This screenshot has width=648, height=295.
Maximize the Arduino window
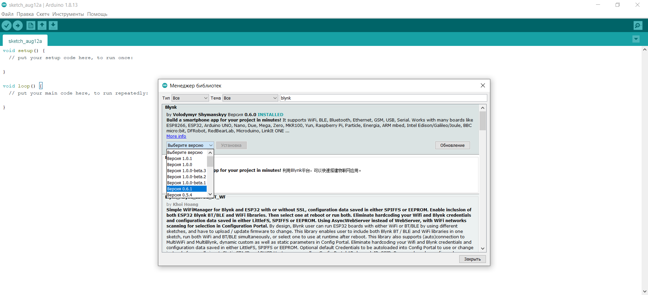click(x=618, y=5)
